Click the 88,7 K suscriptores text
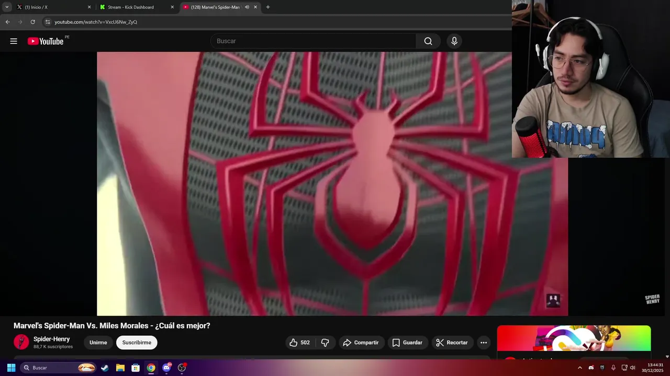The height and width of the screenshot is (376, 670). click(x=53, y=347)
